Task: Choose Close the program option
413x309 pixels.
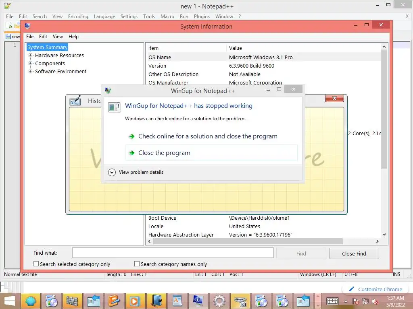Action: click(211, 152)
